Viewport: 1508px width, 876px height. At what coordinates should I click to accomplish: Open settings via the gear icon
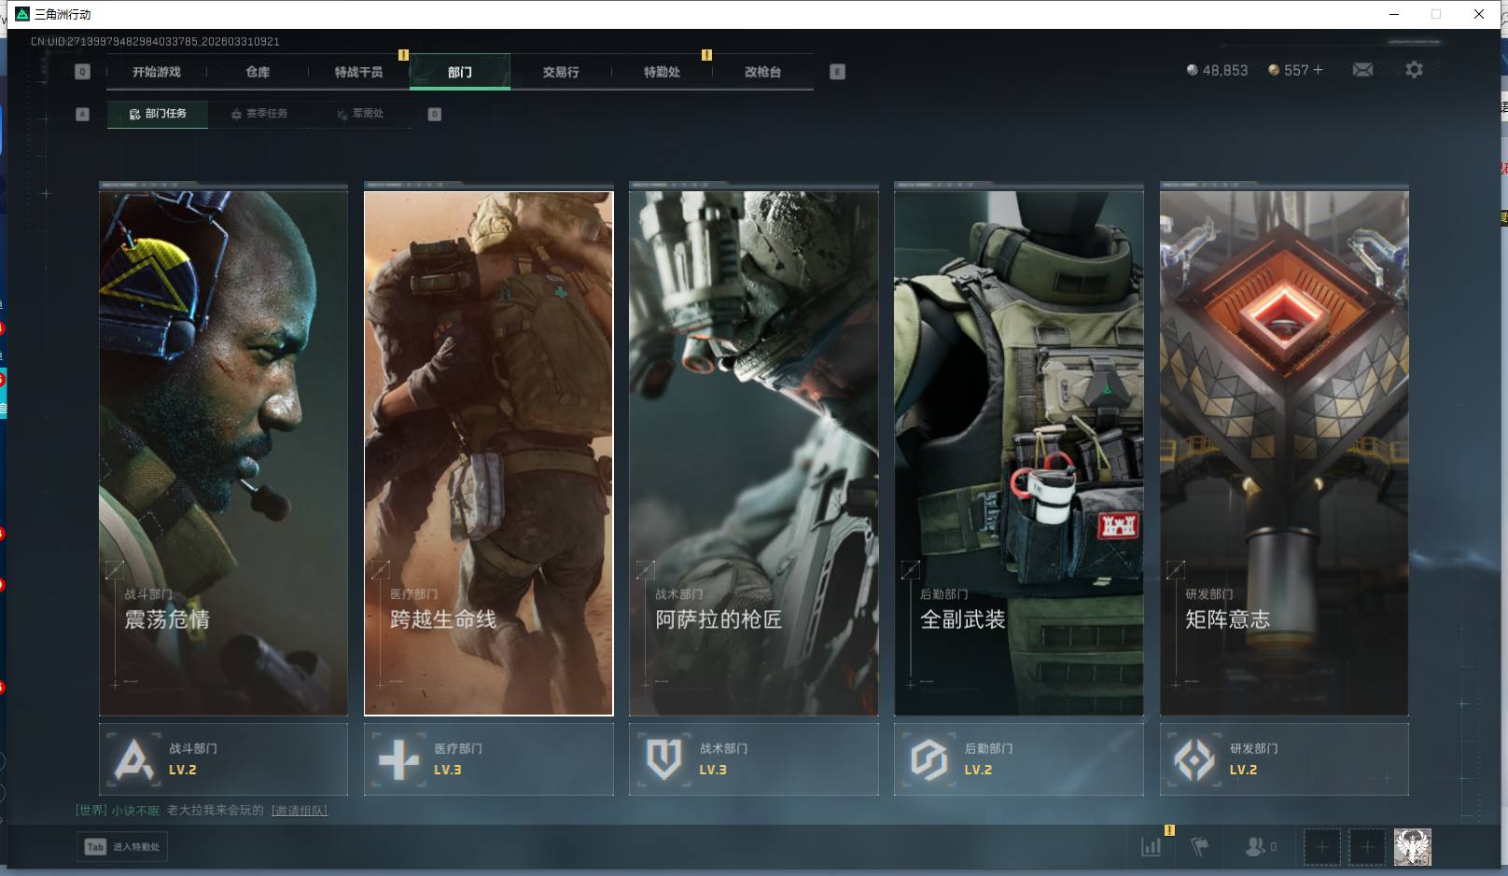(1414, 70)
